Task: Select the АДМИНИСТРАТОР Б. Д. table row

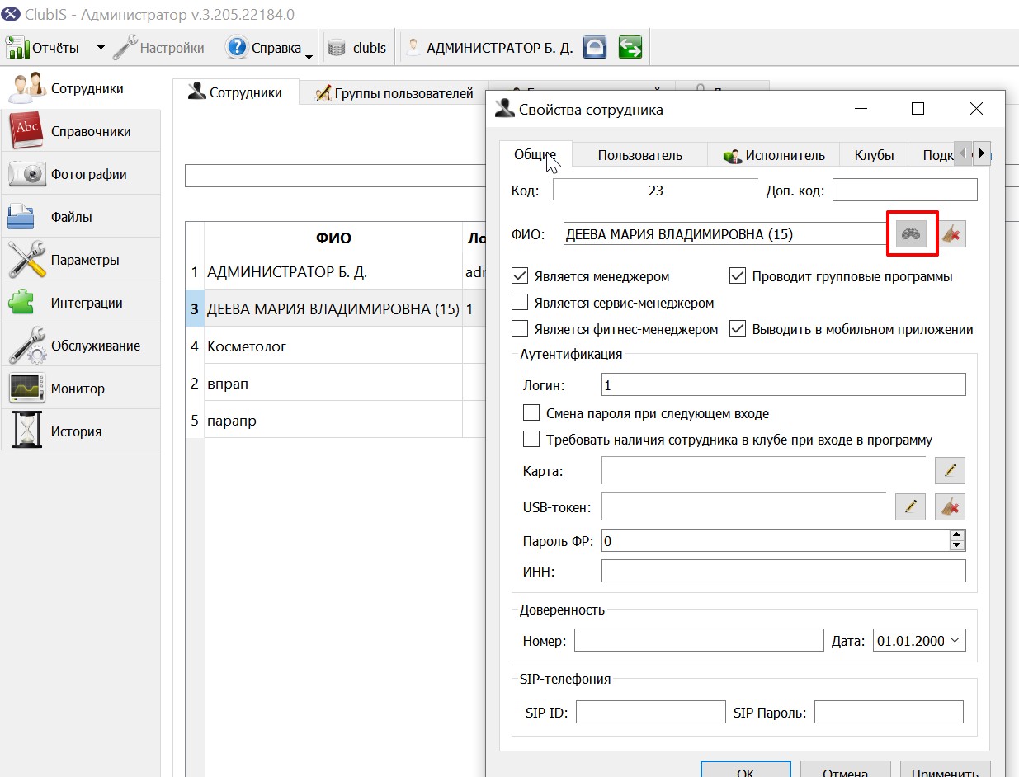Action: 335,271
